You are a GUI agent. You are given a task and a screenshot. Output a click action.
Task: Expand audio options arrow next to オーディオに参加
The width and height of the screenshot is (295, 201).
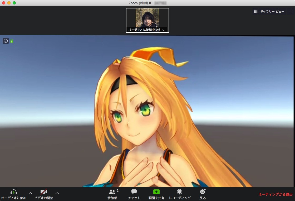coord(30,193)
